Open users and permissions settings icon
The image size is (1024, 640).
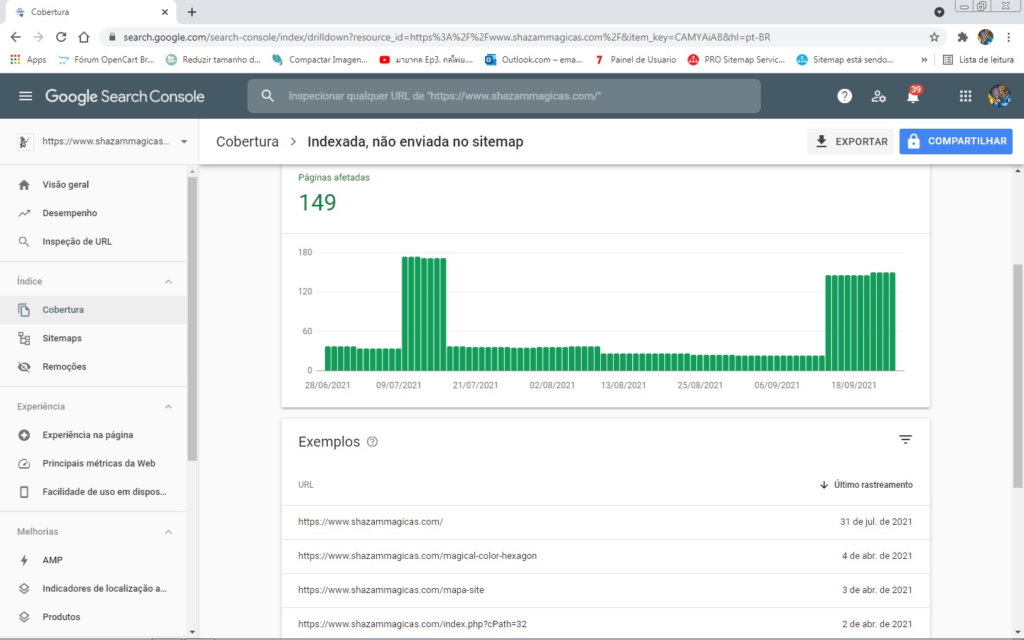(x=879, y=96)
